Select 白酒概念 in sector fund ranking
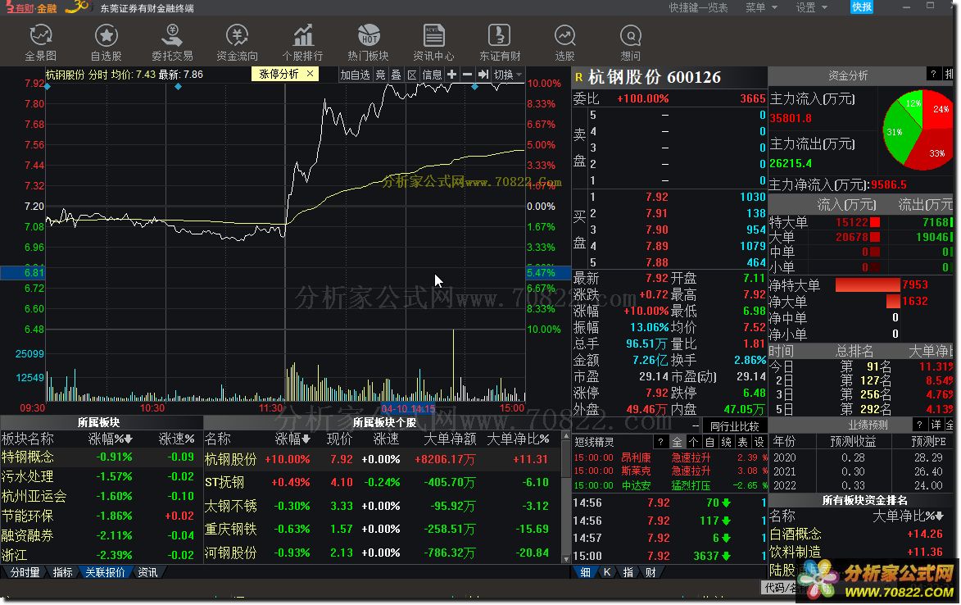Image resolution: width=961 pixels, height=605 pixels. click(860, 534)
